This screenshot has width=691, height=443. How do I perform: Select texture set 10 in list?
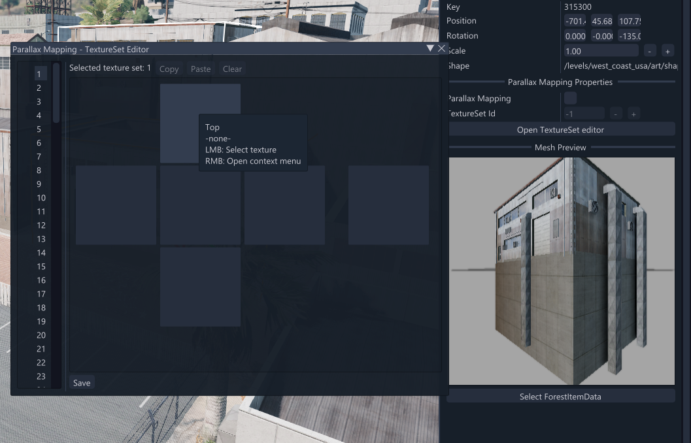(41, 198)
